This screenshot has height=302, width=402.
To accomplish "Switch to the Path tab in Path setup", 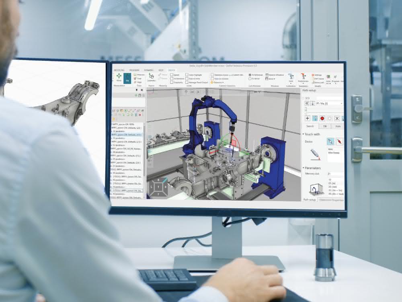I will [x=338, y=126].
